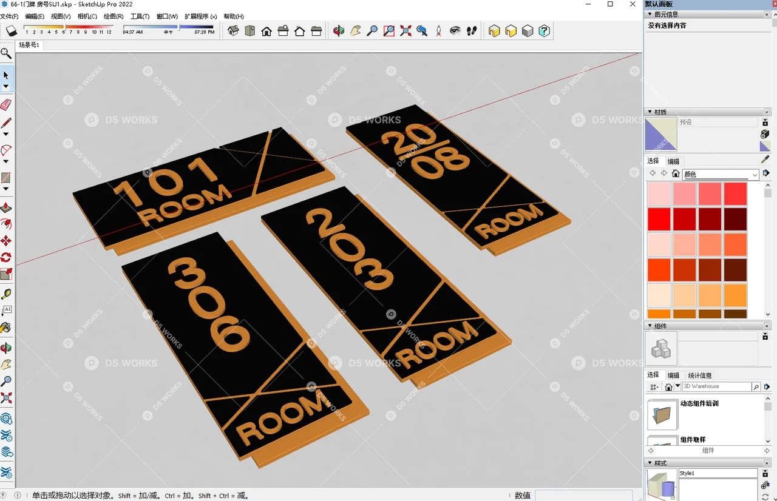This screenshot has height=501, width=777.
Task: Switch to the 编辑 tab in Materials panel
Action: point(674,161)
